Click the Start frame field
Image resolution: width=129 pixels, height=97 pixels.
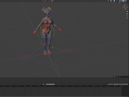(x=119, y=84)
